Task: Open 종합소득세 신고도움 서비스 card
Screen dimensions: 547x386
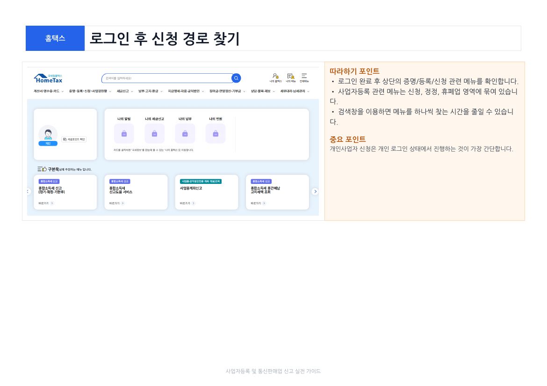Action: click(136, 192)
